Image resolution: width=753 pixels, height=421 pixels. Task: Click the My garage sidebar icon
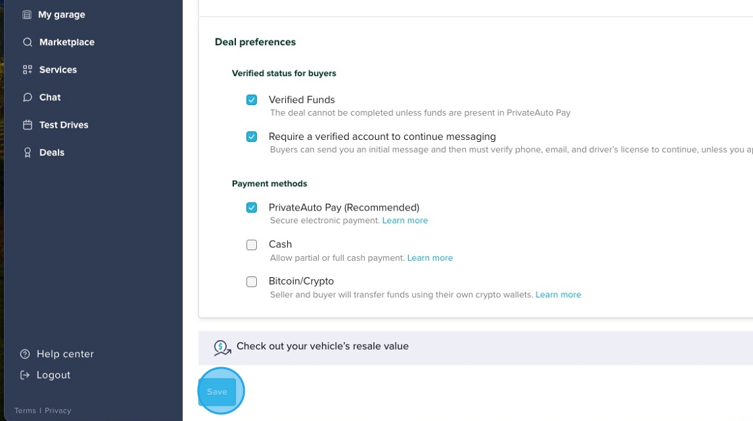27,15
